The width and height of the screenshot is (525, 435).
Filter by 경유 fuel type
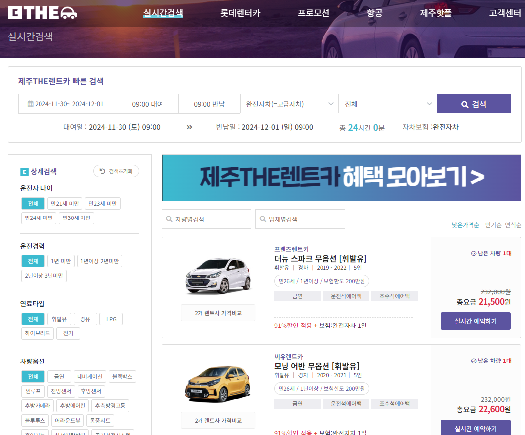click(x=85, y=319)
